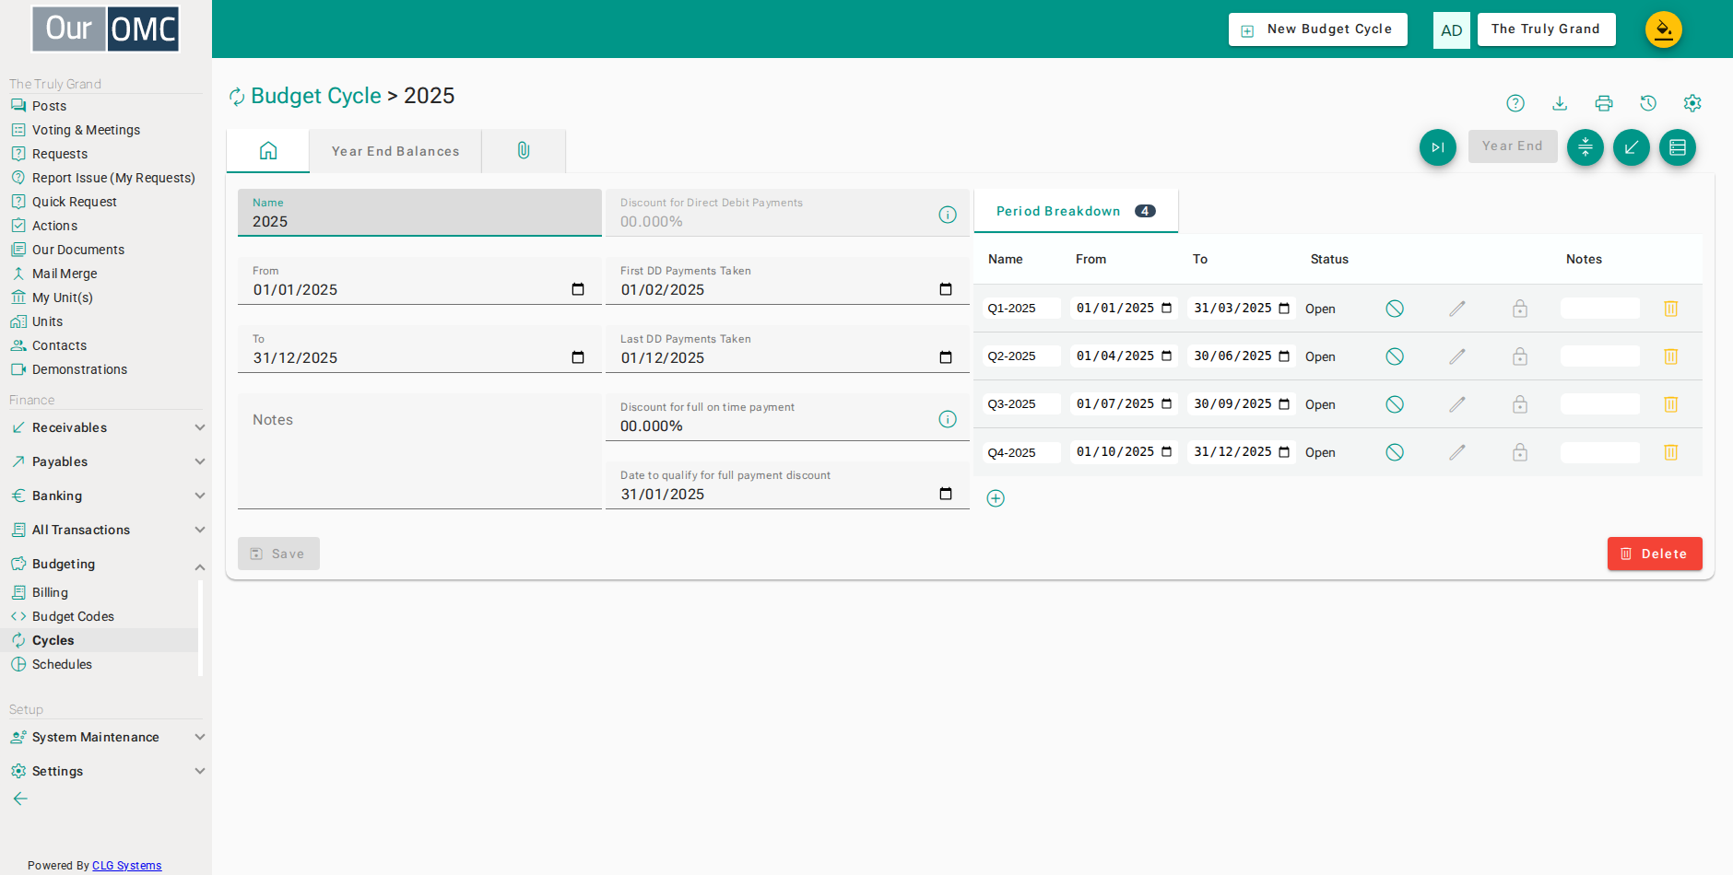Open the Year End Balances tab

[x=395, y=151]
